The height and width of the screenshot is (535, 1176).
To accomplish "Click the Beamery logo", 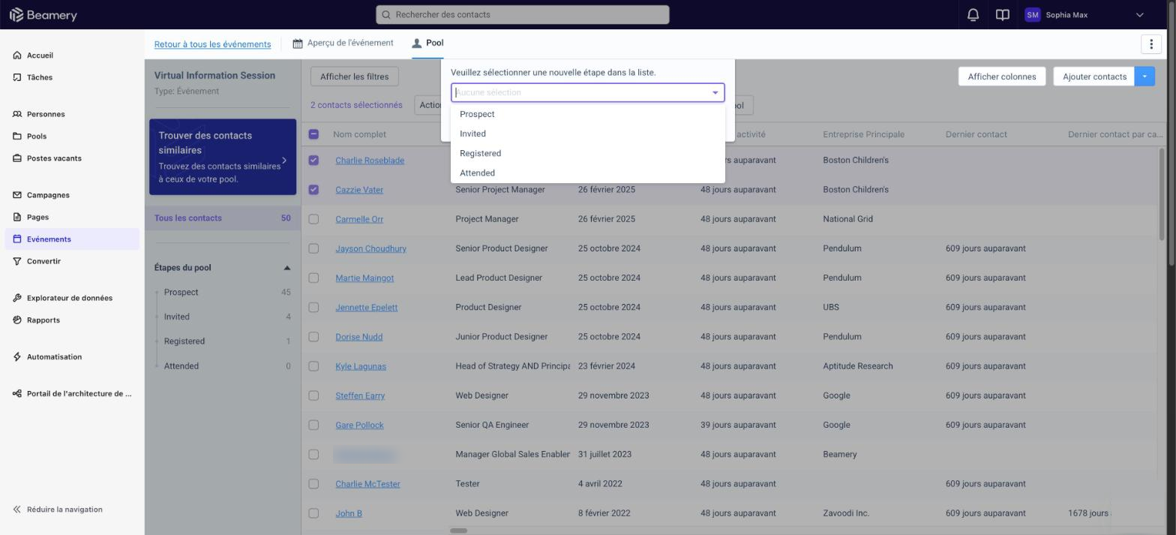I will pos(43,15).
